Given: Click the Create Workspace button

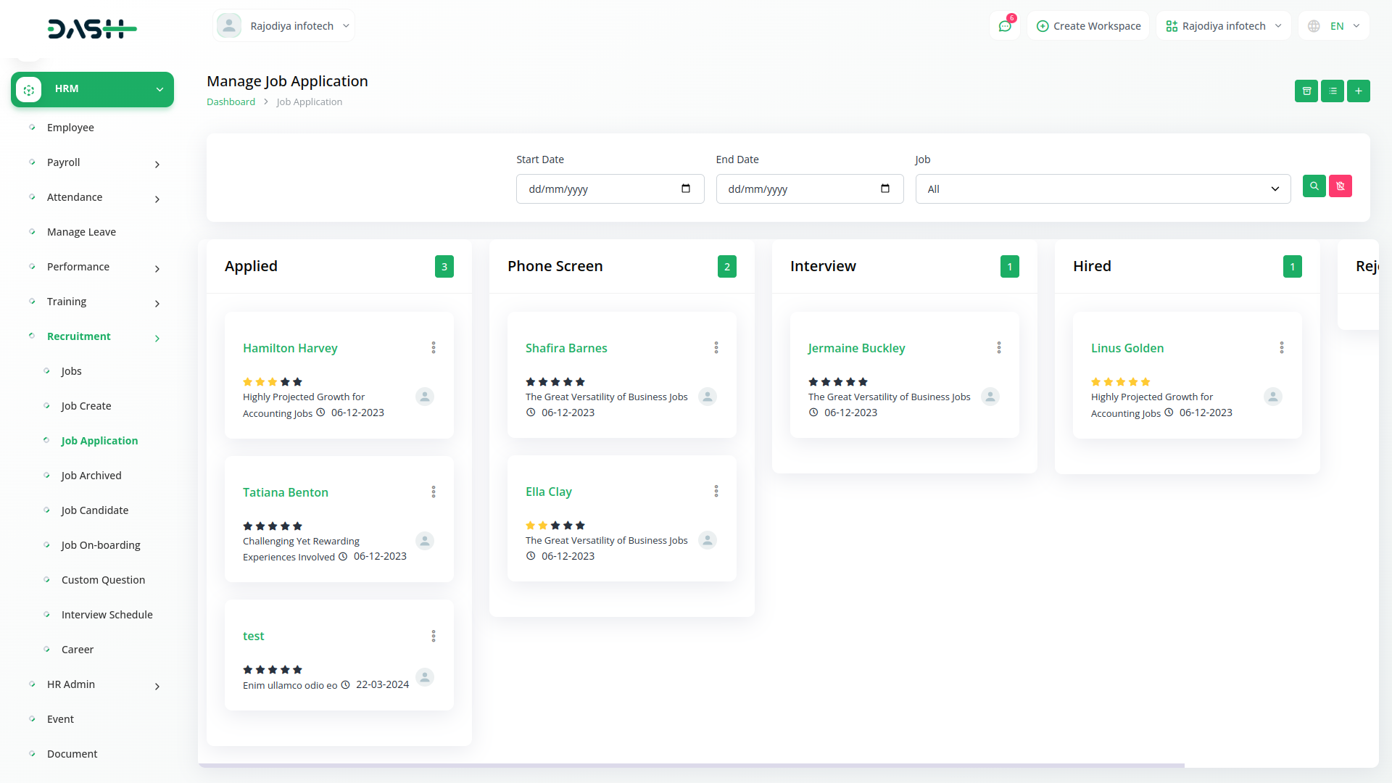Looking at the screenshot, I should click(x=1088, y=26).
